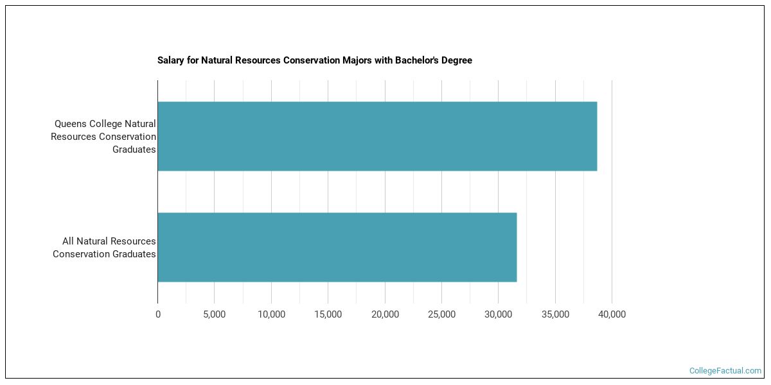
Task: Click the Queens College Natural Resources label
Action: coord(104,136)
